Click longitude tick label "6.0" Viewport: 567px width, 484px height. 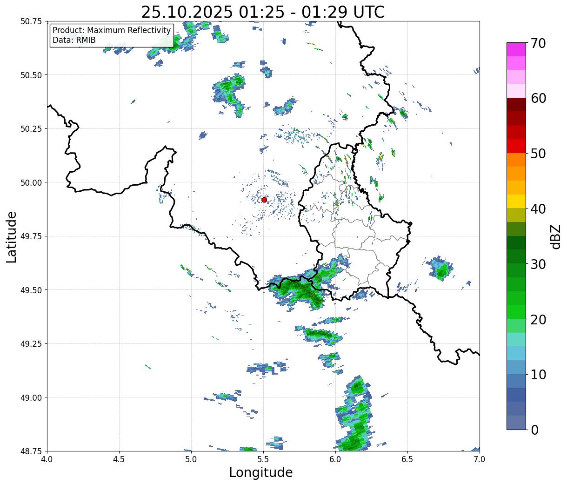335,459
